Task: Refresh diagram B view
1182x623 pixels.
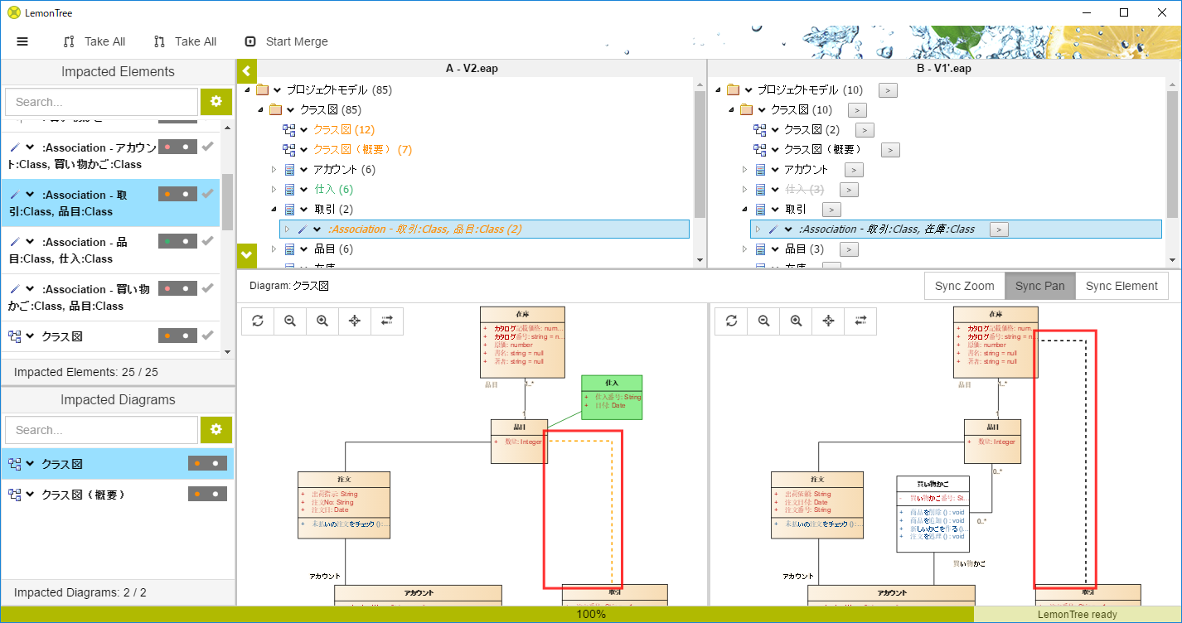Action: (731, 321)
